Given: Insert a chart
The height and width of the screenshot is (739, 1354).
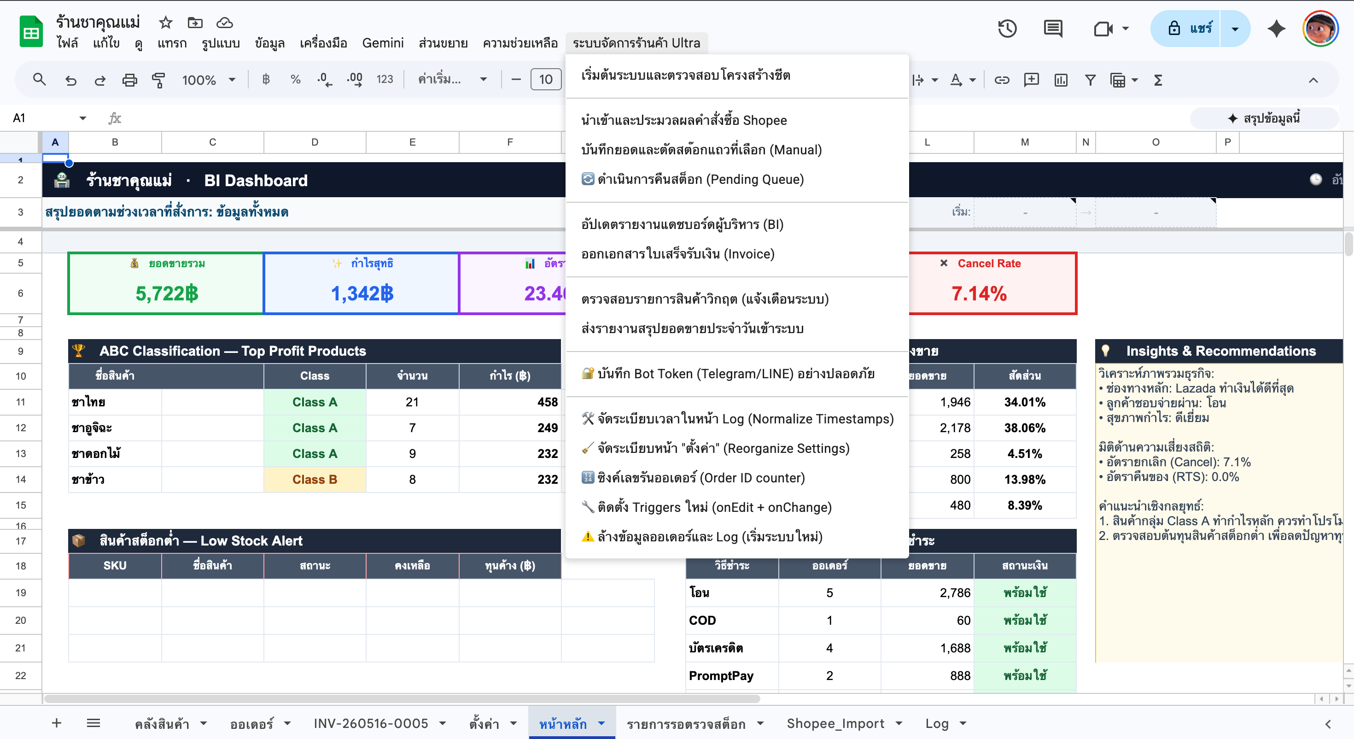Looking at the screenshot, I should point(1061,80).
